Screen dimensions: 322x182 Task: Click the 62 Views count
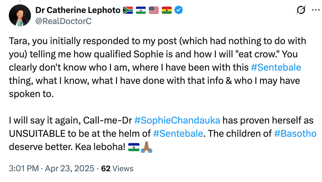[117, 169]
